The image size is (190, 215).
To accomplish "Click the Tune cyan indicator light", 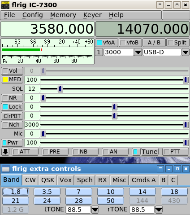I will (136, 152).
